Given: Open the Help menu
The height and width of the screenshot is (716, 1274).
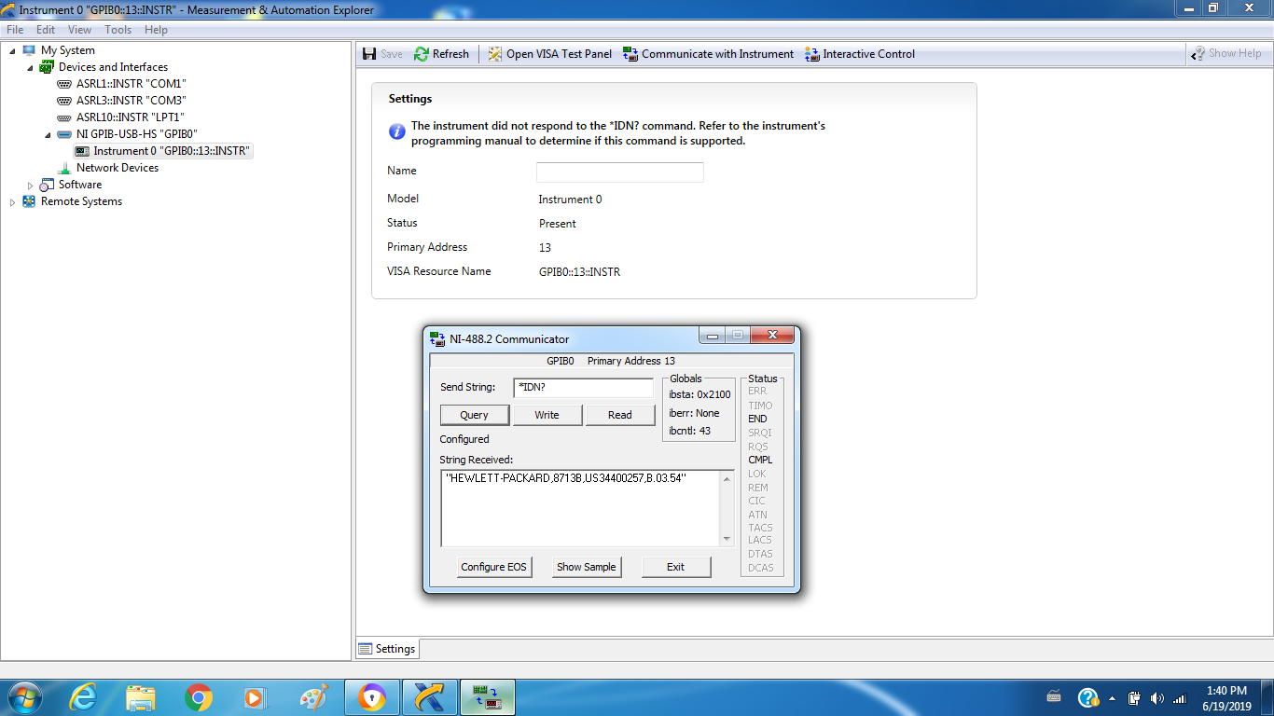Looking at the screenshot, I should (x=157, y=30).
